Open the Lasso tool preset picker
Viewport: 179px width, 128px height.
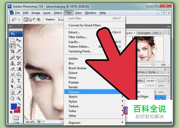pyautogui.click(x=19, y=20)
